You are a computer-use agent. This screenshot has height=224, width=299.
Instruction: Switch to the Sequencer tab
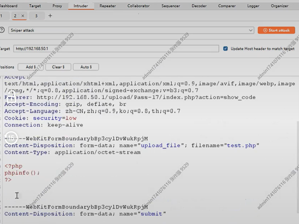[171, 6]
